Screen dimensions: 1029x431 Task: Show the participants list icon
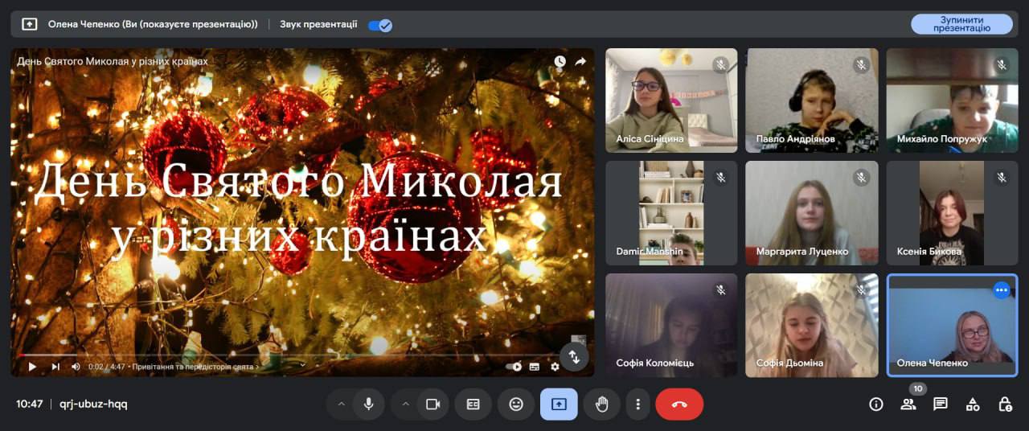point(908,404)
